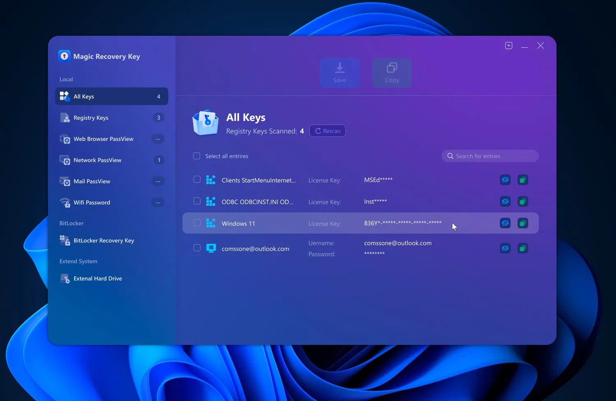Save the selected keys

pyautogui.click(x=340, y=73)
